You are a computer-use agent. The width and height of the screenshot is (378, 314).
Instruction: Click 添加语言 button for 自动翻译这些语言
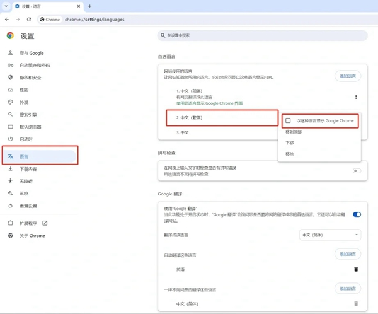click(348, 254)
